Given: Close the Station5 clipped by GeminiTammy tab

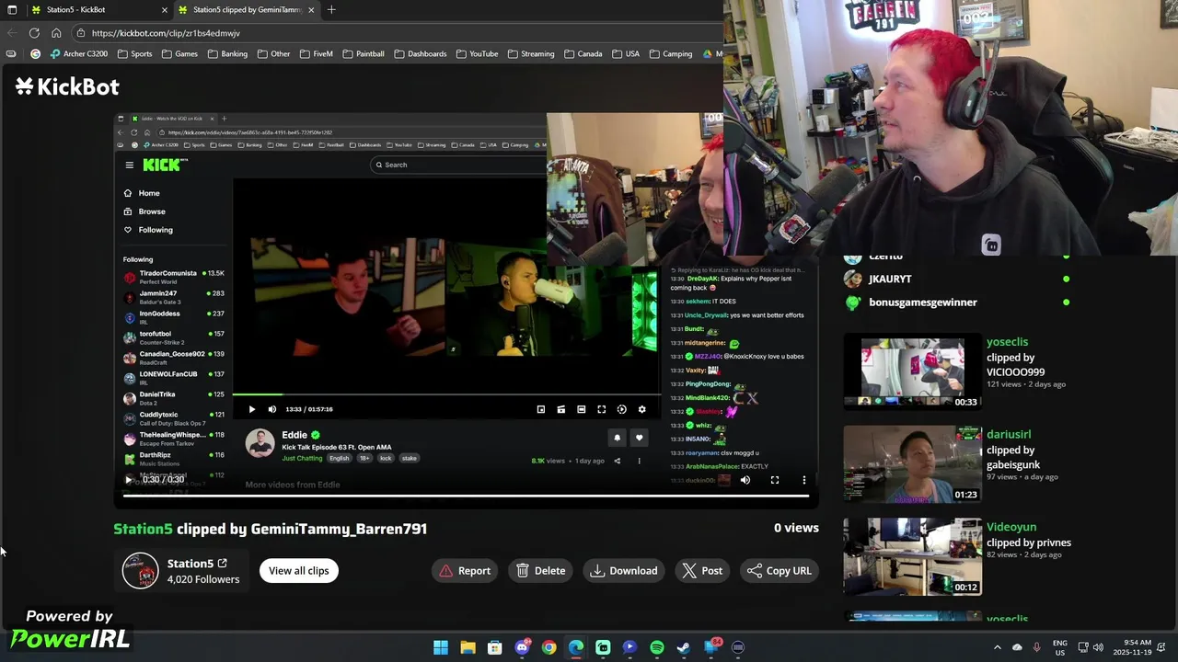Looking at the screenshot, I should [x=311, y=9].
